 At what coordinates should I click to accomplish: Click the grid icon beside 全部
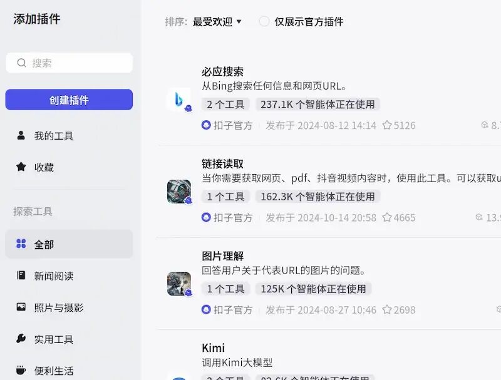click(x=21, y=244)
